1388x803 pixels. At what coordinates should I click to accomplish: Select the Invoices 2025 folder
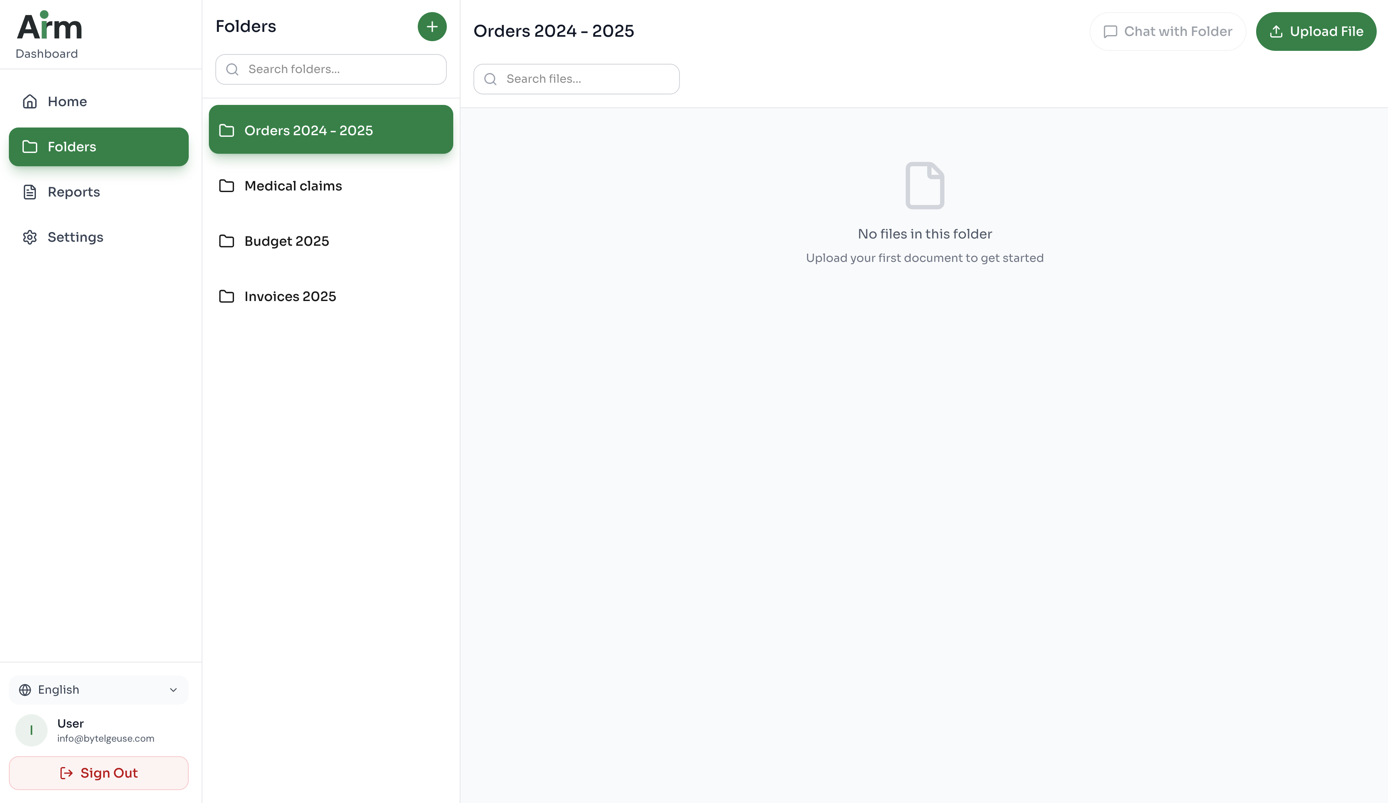pos(290,297)
